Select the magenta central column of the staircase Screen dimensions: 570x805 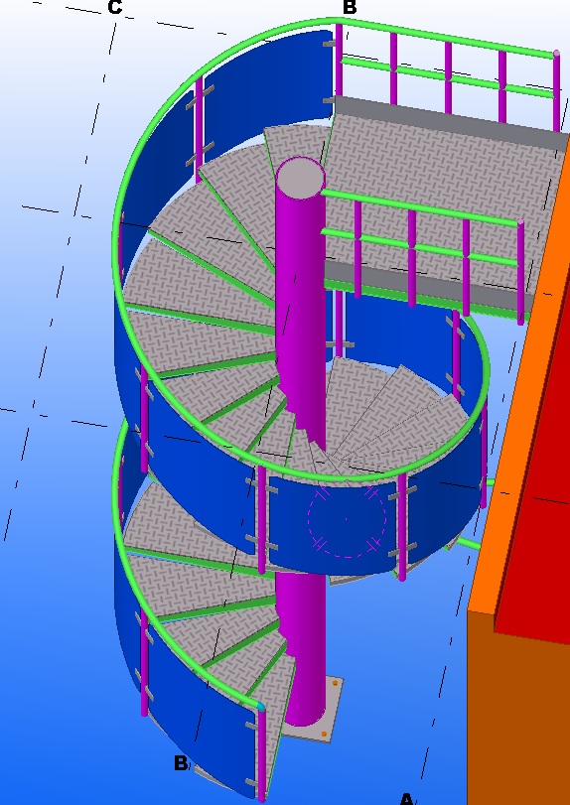click(x=301, y=308)
